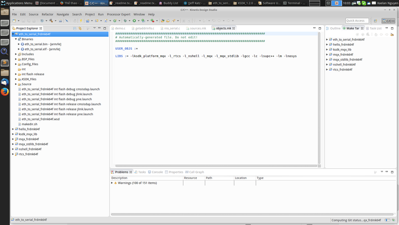Expand the Source folder
The height and width of the screenshot is (225, 399).
[x=16, y=84]
